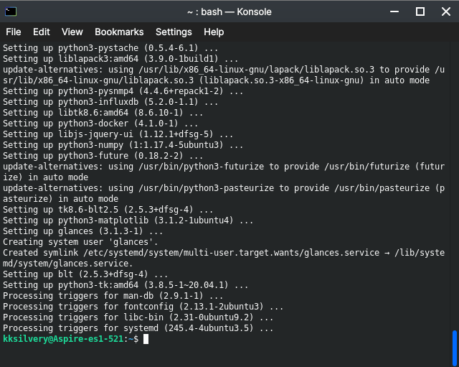The height and width of the screenshot is (367, 459).
Task: Click the line 'Setting up liblapack3:amd64'
Action: click(120, 59)
